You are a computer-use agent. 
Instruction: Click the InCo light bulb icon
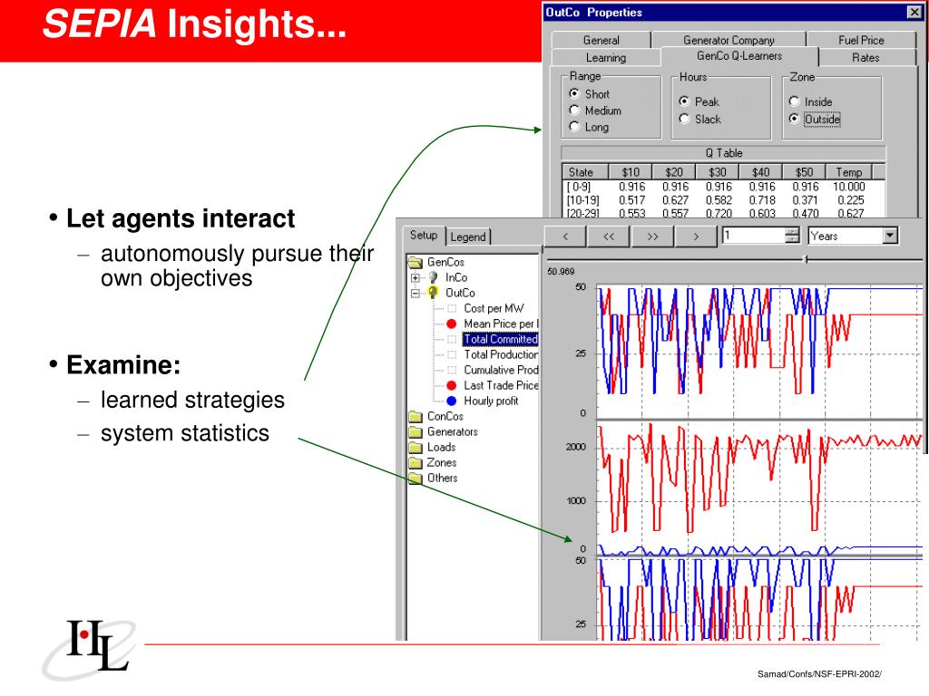(433, 277)
